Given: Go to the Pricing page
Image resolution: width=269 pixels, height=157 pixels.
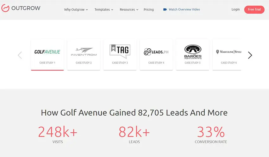Looking at the screenshot, I should [x=148, y=9].
